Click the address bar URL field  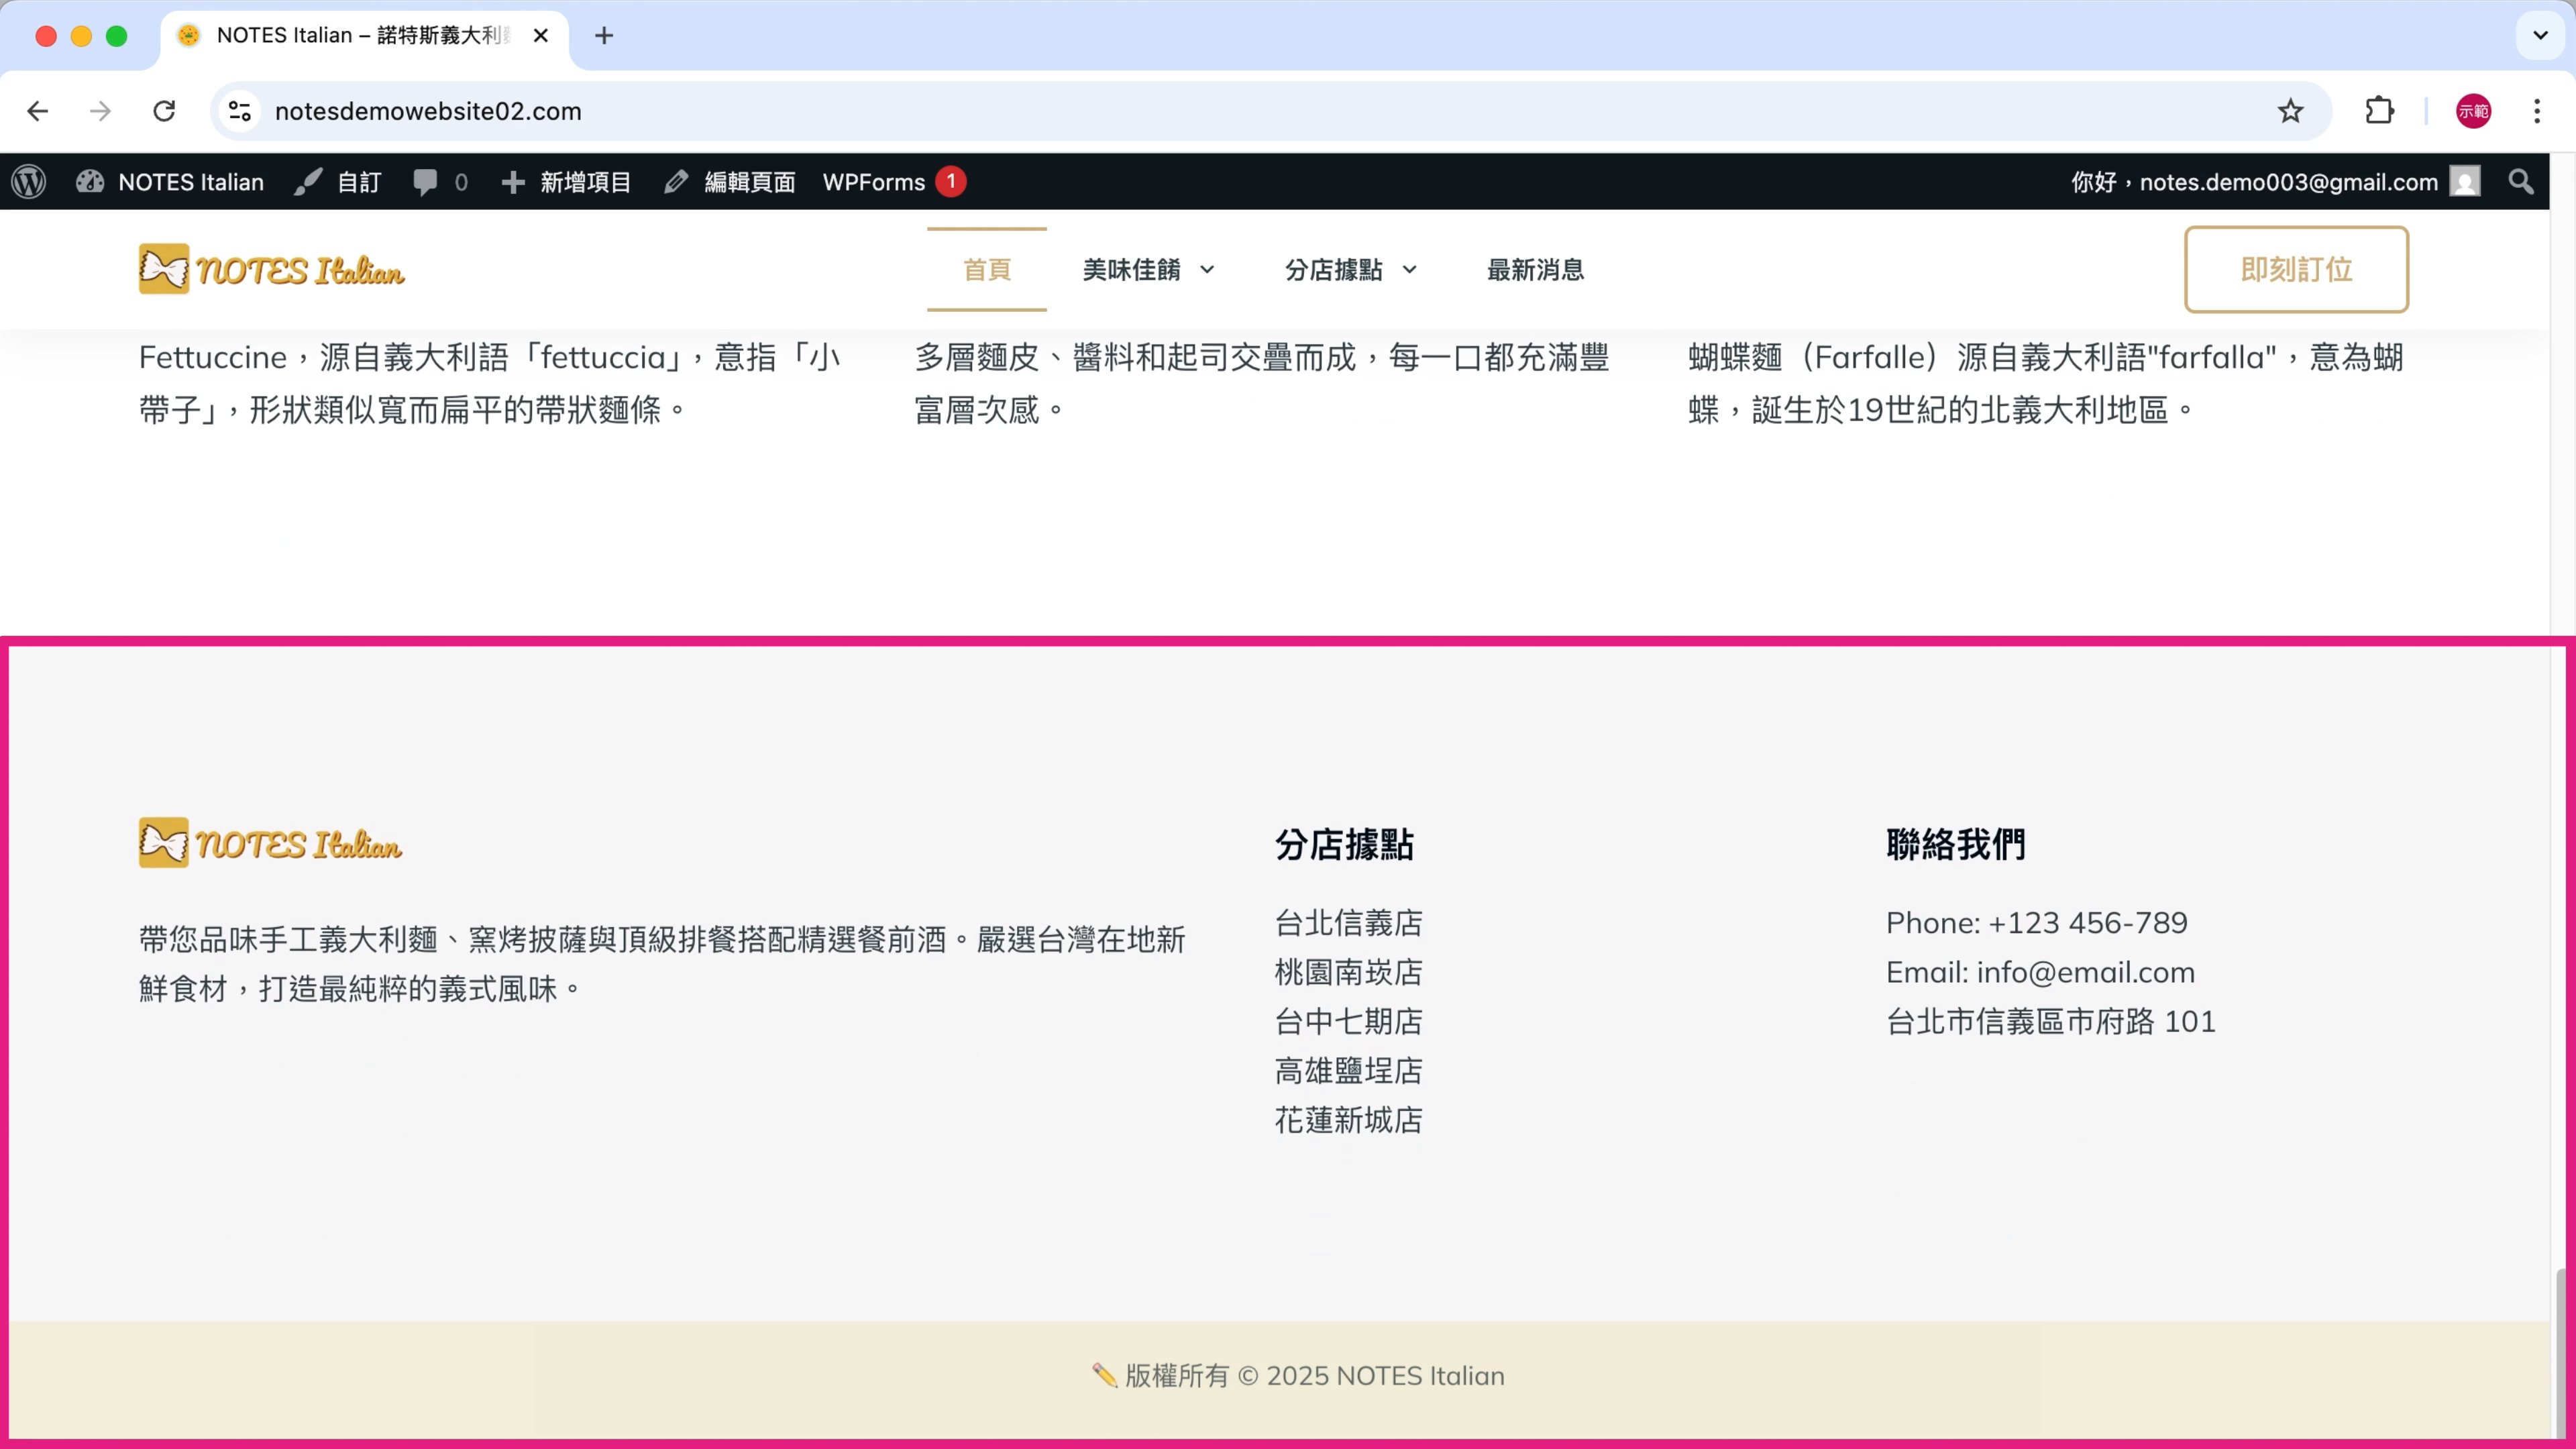[x=1200, y=111]
